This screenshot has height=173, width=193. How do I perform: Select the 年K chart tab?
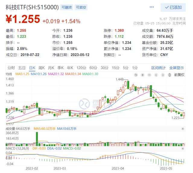tap(70, 68)
